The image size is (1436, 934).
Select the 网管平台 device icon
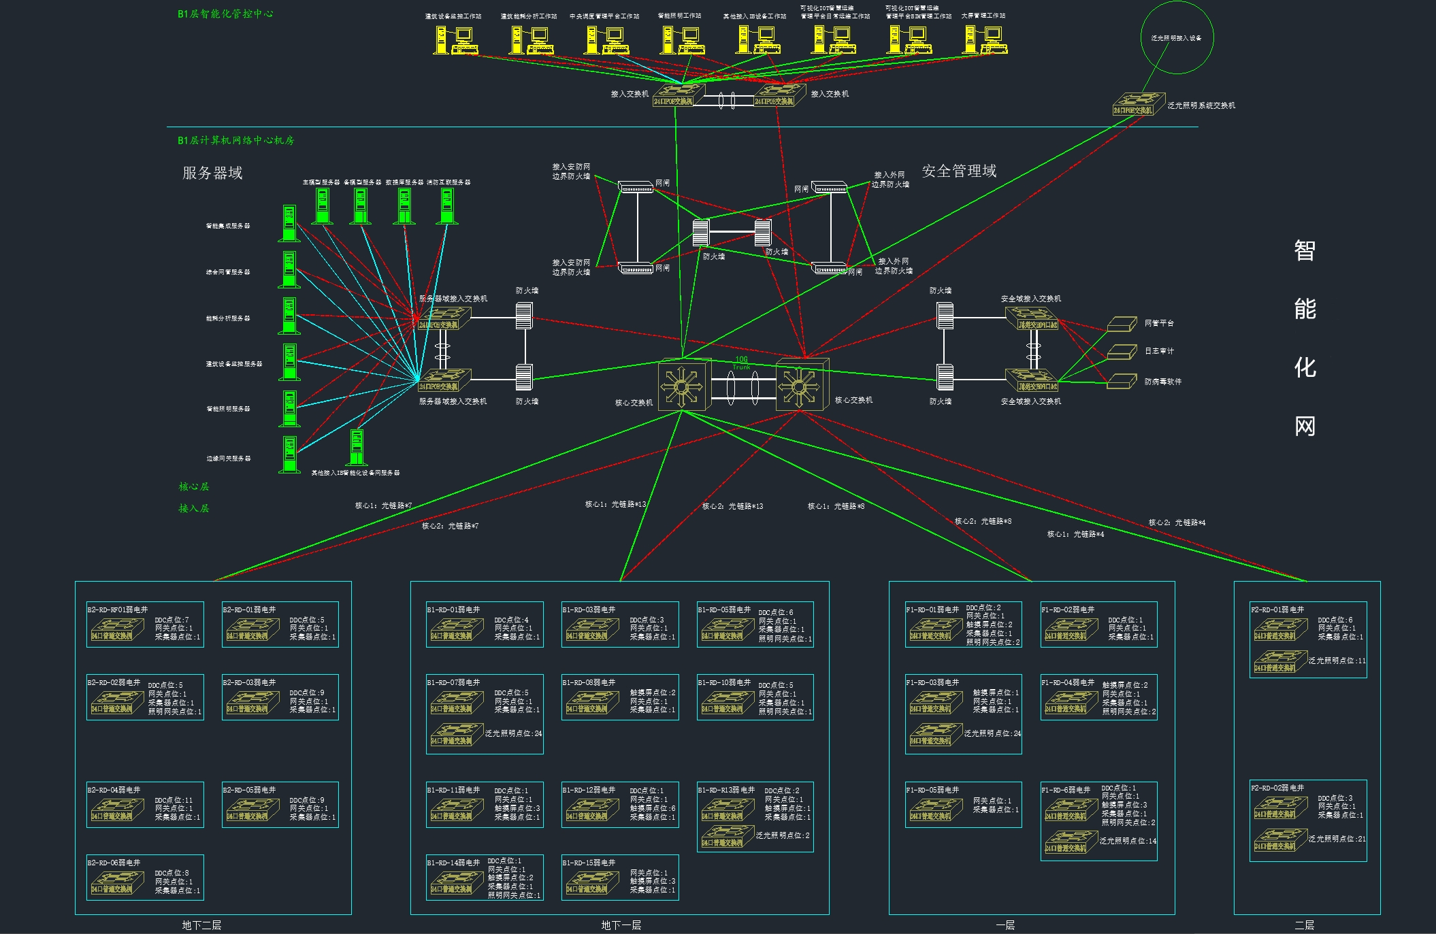1122,324
